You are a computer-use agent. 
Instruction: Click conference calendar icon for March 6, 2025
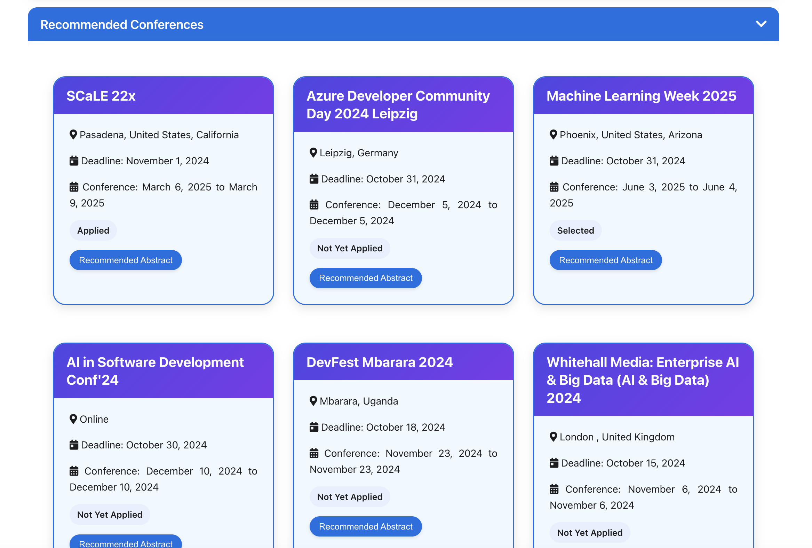(74, 187)
